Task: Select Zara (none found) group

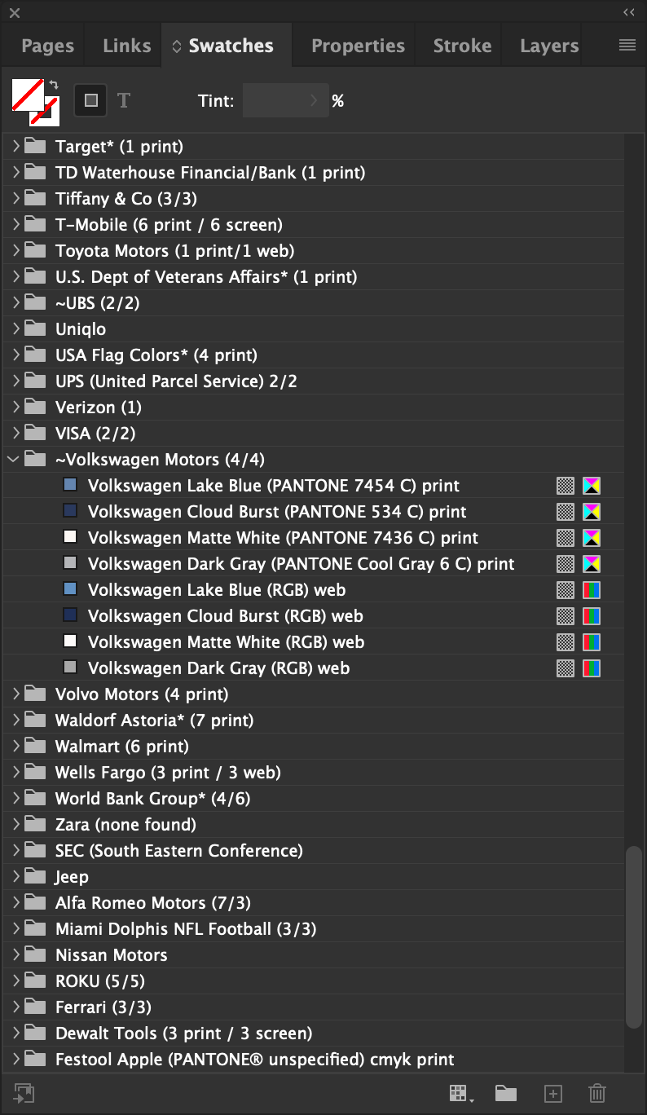Action: coord(314,825)
